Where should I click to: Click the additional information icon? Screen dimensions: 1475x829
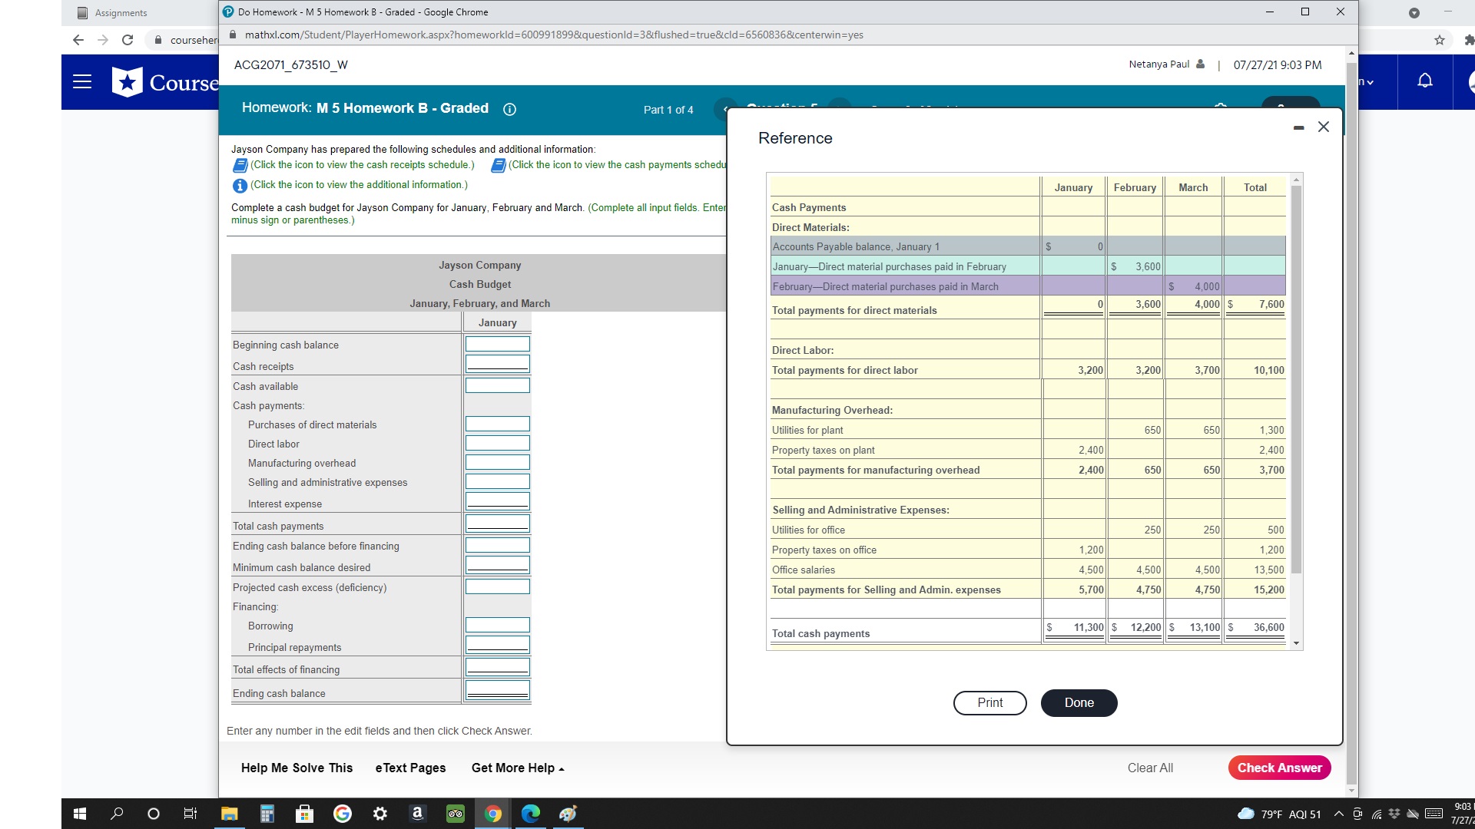(240, 185)
